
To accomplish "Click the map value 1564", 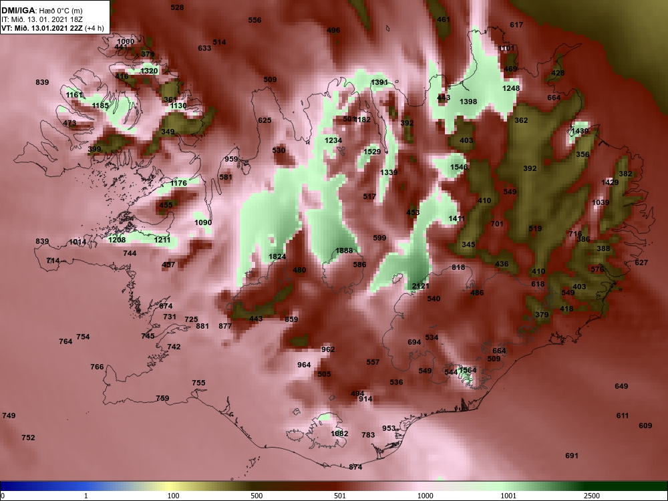I will 468,370.
